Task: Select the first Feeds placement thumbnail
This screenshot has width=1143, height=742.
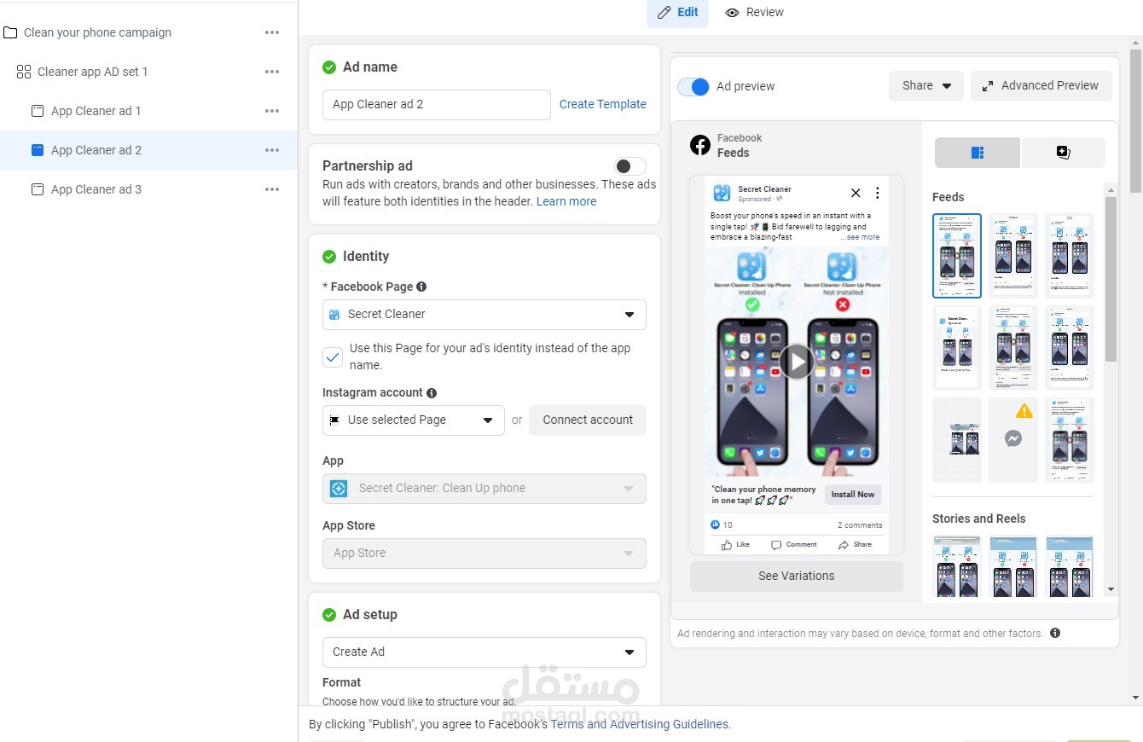Action: point(957,256)
